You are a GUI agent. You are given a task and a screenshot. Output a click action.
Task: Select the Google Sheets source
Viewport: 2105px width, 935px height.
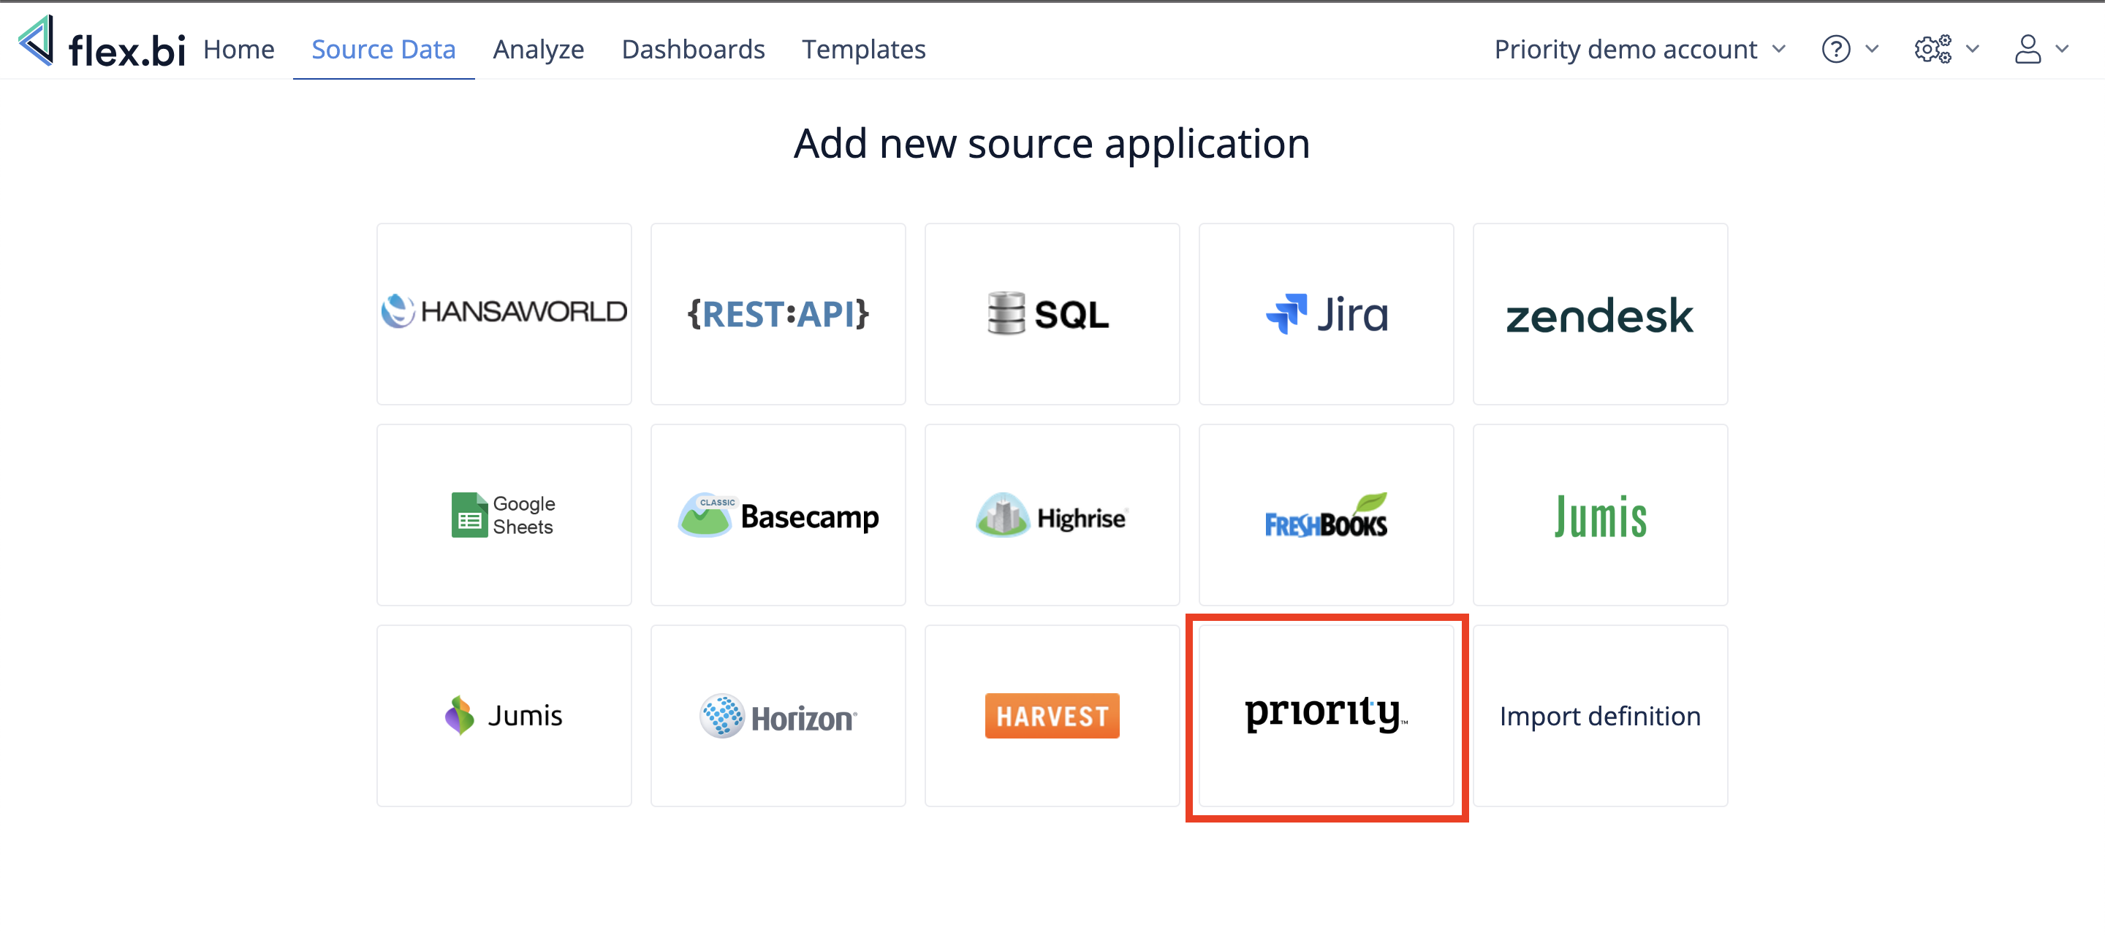coord(504,514)
